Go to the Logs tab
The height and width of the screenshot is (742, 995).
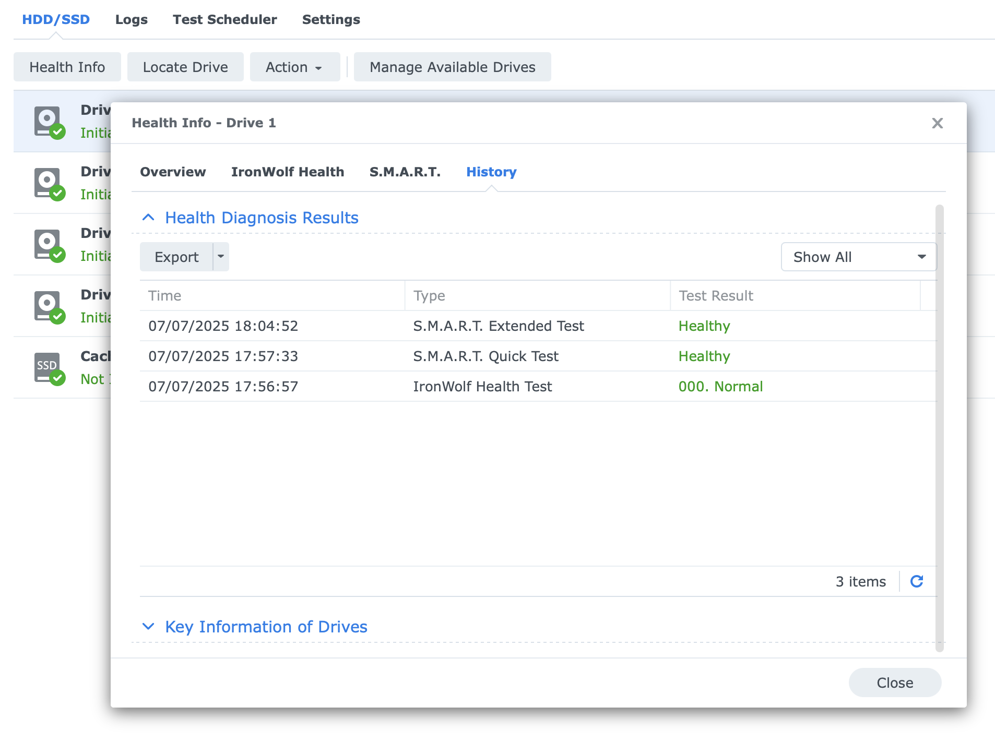pos(132,19)
